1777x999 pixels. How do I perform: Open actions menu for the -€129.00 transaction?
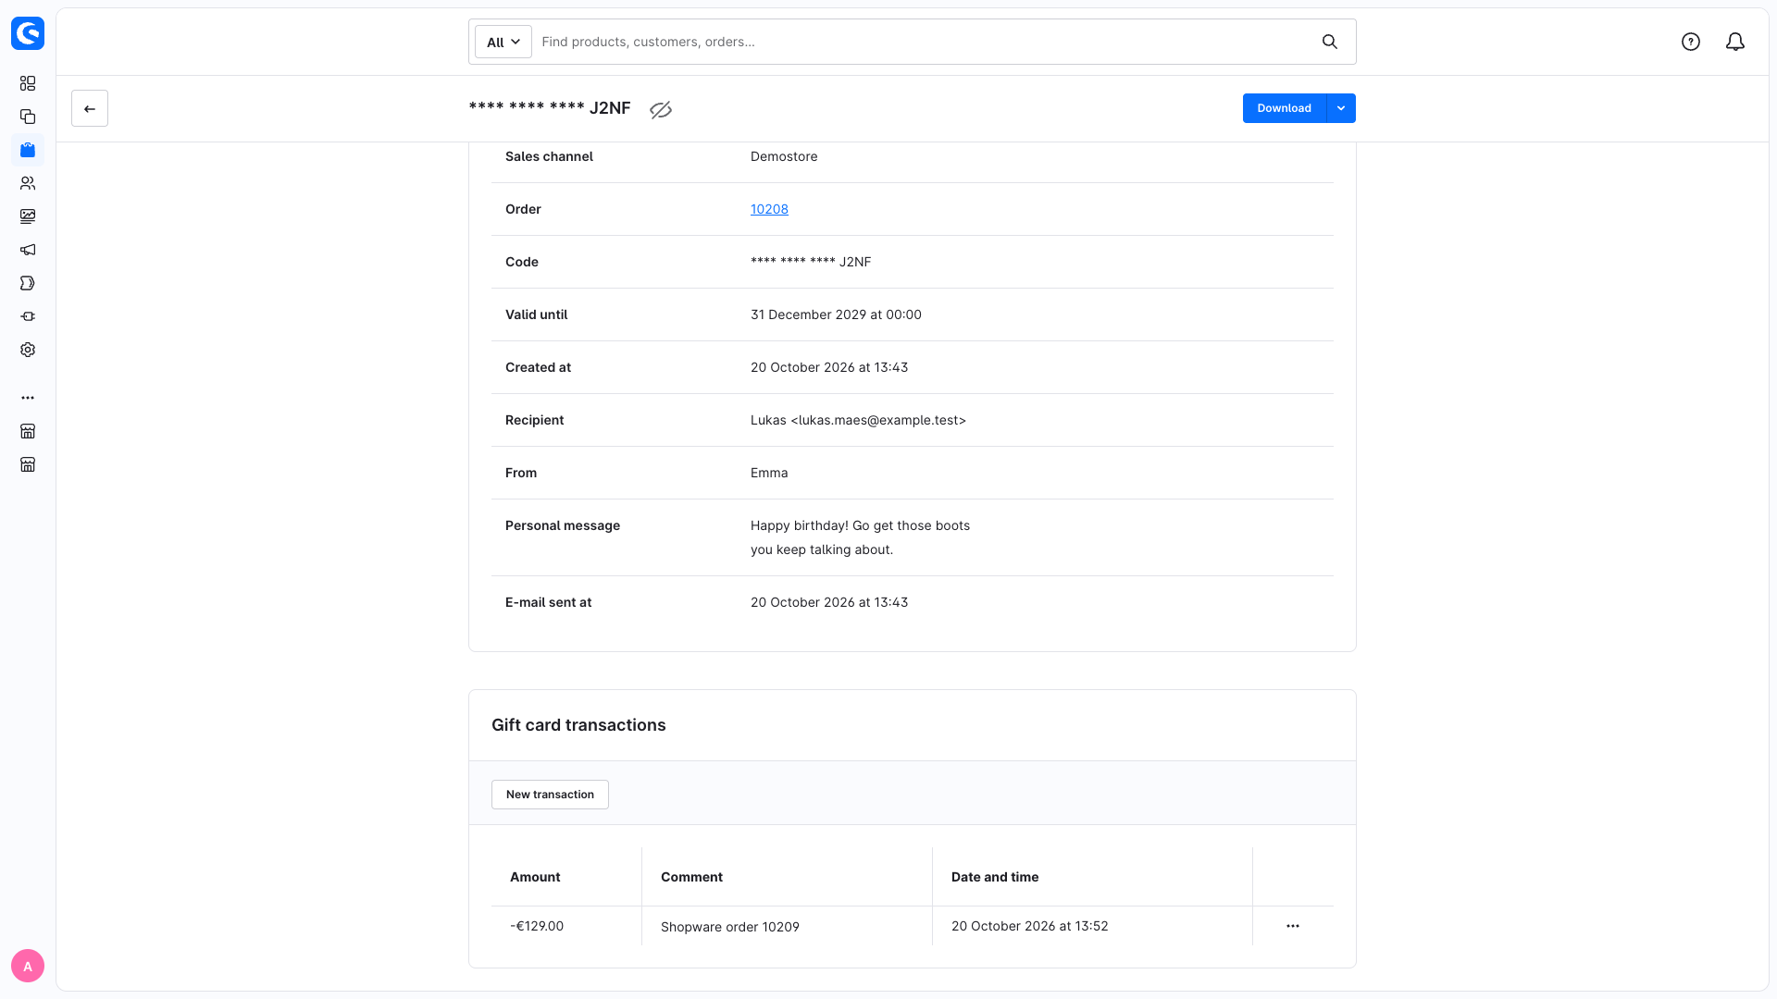click(x=1293, y=926)
